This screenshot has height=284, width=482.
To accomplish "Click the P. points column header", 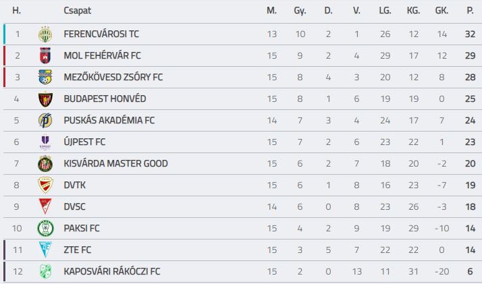I will (x=470, y=11).
